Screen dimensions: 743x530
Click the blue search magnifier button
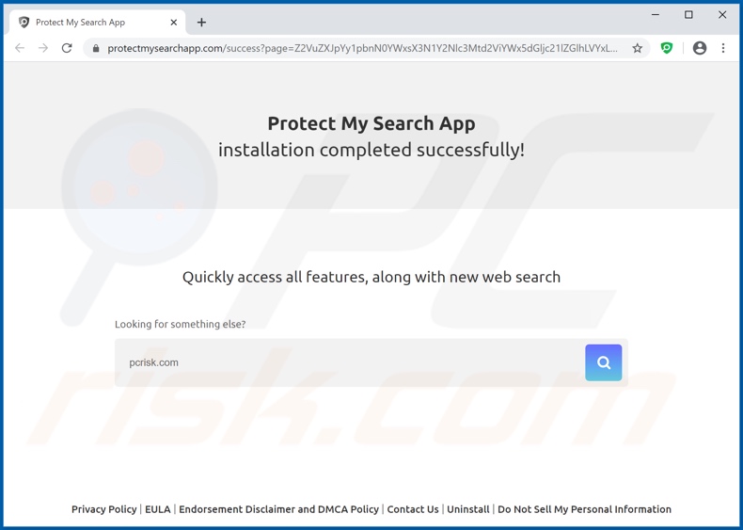tap(603, 362)
